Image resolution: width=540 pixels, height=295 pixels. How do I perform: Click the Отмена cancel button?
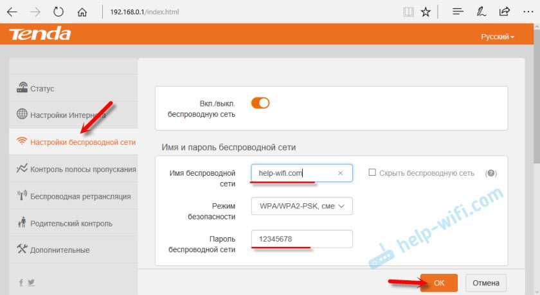coord(486,283)
